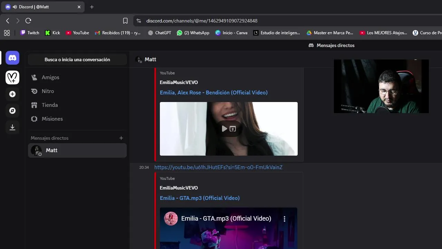Click GTA.mp3 video thumbnail embed

point(229,228)
